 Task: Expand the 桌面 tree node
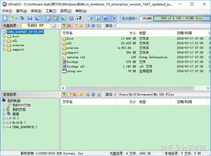click(4, 114)
